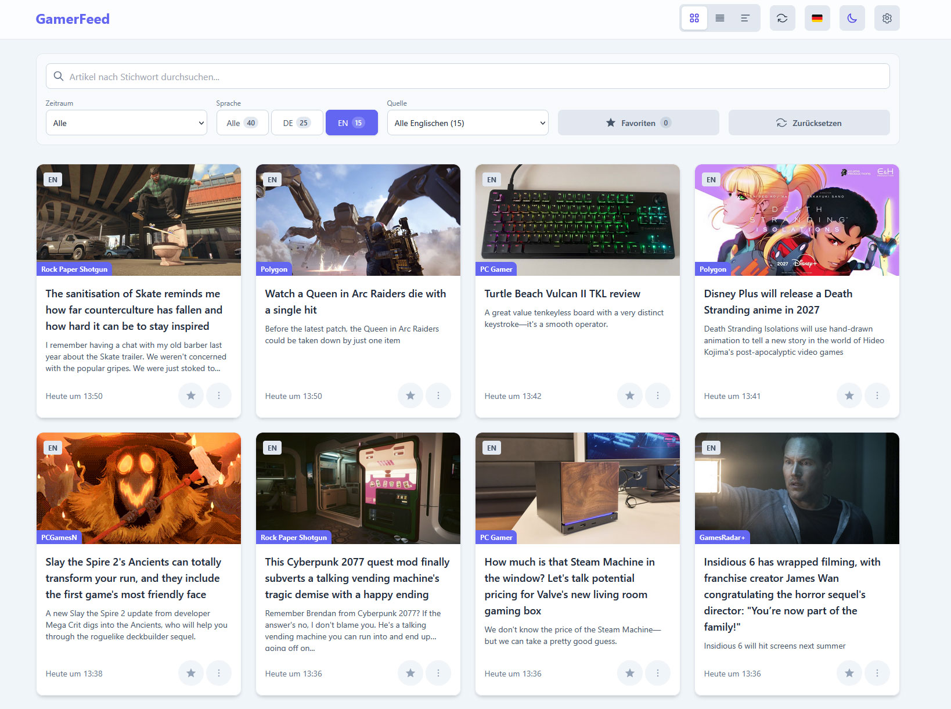Select the DE language filter

click(x=297, y=123)
